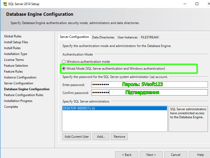Screen dimensions: 210x158
Task: Minimize the SQL Server Setup window
Action: click(185, 4)
